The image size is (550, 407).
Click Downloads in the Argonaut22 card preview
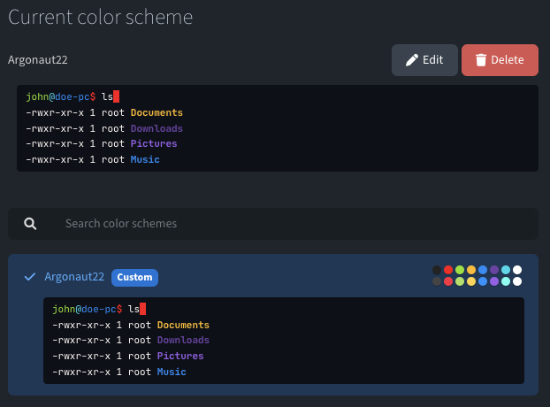183,341
